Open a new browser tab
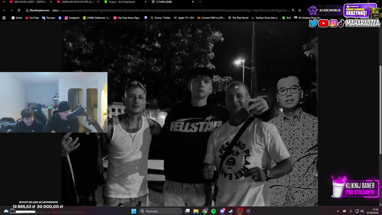Viewport: 382px width, 215px height. point(200,2)
